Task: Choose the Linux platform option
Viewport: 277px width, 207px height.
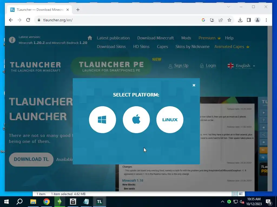Action: coord(170,120)
